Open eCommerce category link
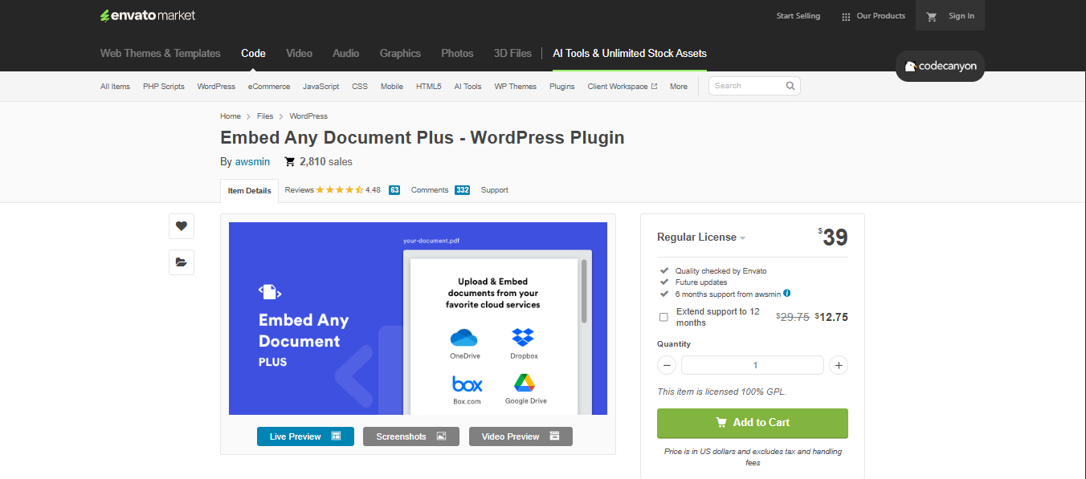The height and width of the screenshot is (479, 1086). (269, 87)
